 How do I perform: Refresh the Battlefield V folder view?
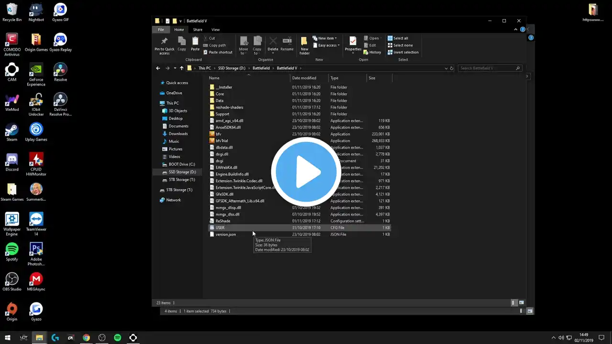click(x=452, y=68)
